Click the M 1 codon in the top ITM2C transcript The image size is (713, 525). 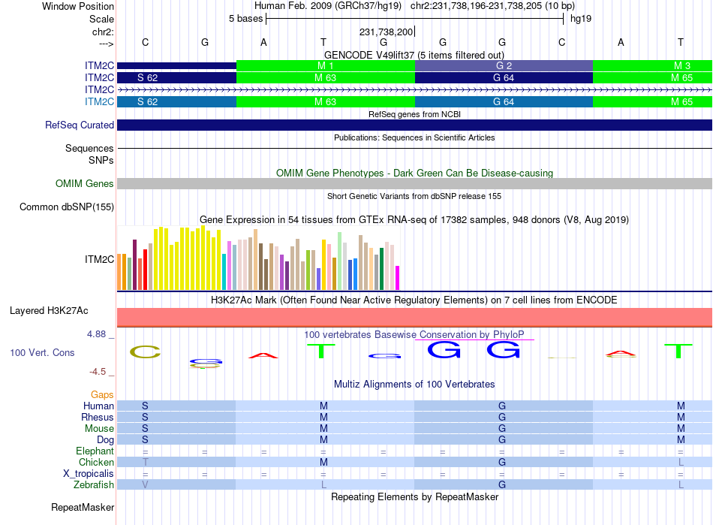click(x=326, y=65)
